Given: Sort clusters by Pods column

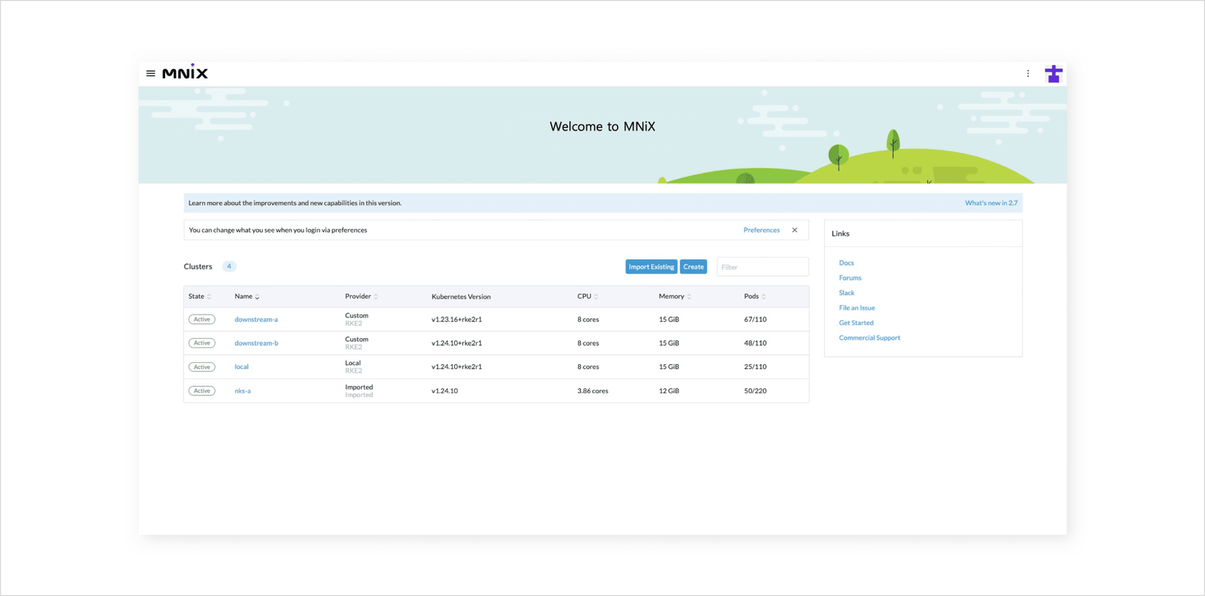Looking at the screenshot, I should point(754,296).
